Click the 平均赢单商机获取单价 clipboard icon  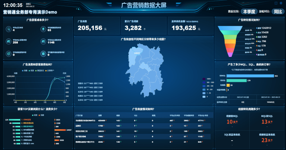coord(43,54)
